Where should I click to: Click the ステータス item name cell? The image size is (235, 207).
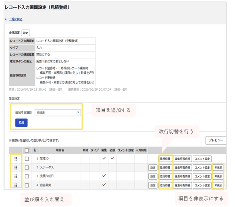tap(60, 168)
